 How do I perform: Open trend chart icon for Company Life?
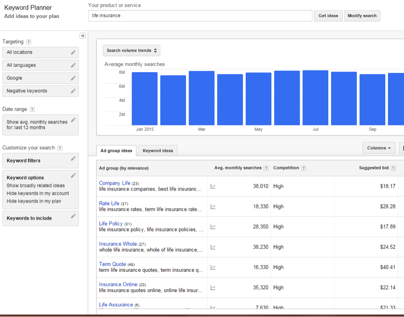[x=213, y=186]
